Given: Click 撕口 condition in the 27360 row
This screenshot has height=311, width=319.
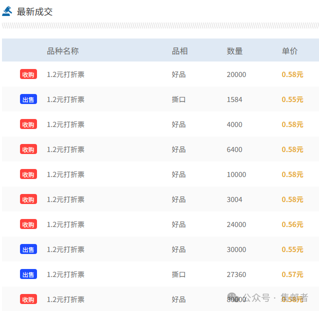Looking at the screenshot, I should click(x=178, y=274).
